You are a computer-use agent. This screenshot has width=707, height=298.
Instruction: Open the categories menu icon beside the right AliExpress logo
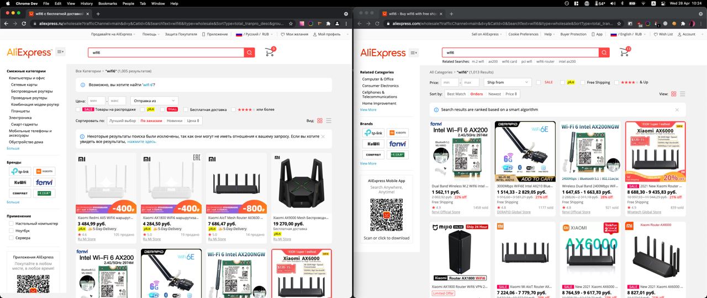[x=414, y=53]
